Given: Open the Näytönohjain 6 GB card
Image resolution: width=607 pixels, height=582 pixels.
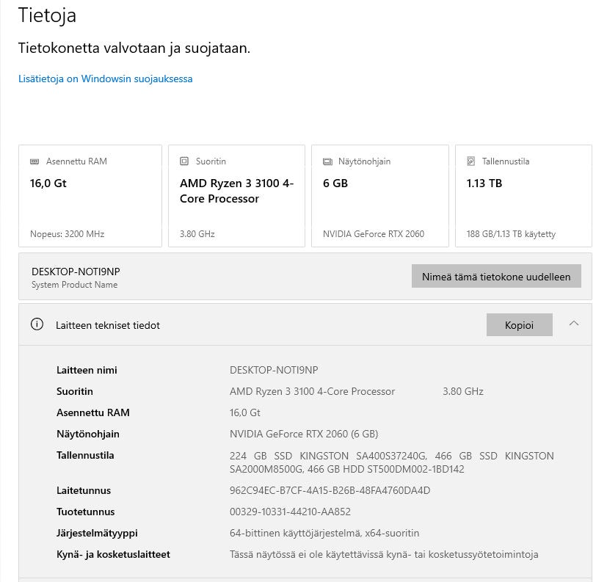Looking at the screenshot, I should [380, 196].
